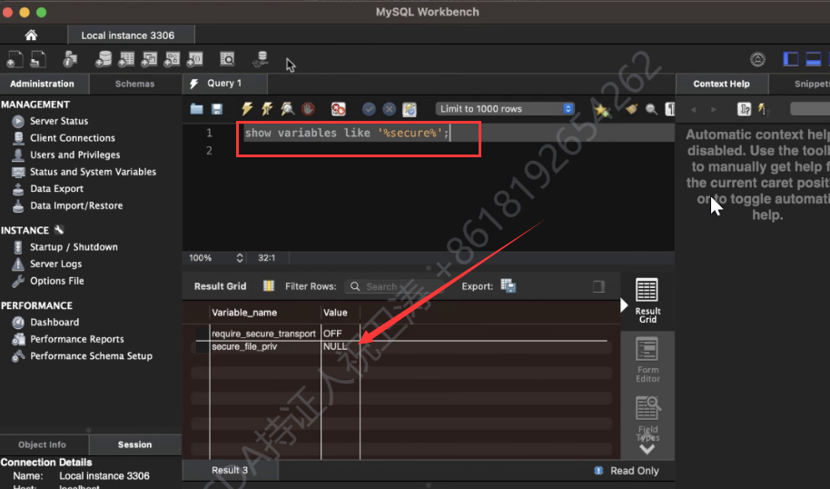830x489 pixels.
Task: Toggle auto-commit mode
Action: point(410,109)
